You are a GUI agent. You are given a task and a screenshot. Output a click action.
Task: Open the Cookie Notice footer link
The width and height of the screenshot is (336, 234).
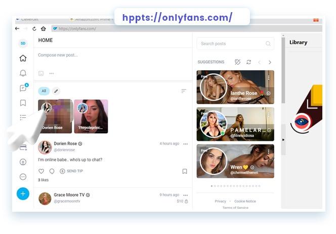245,201
